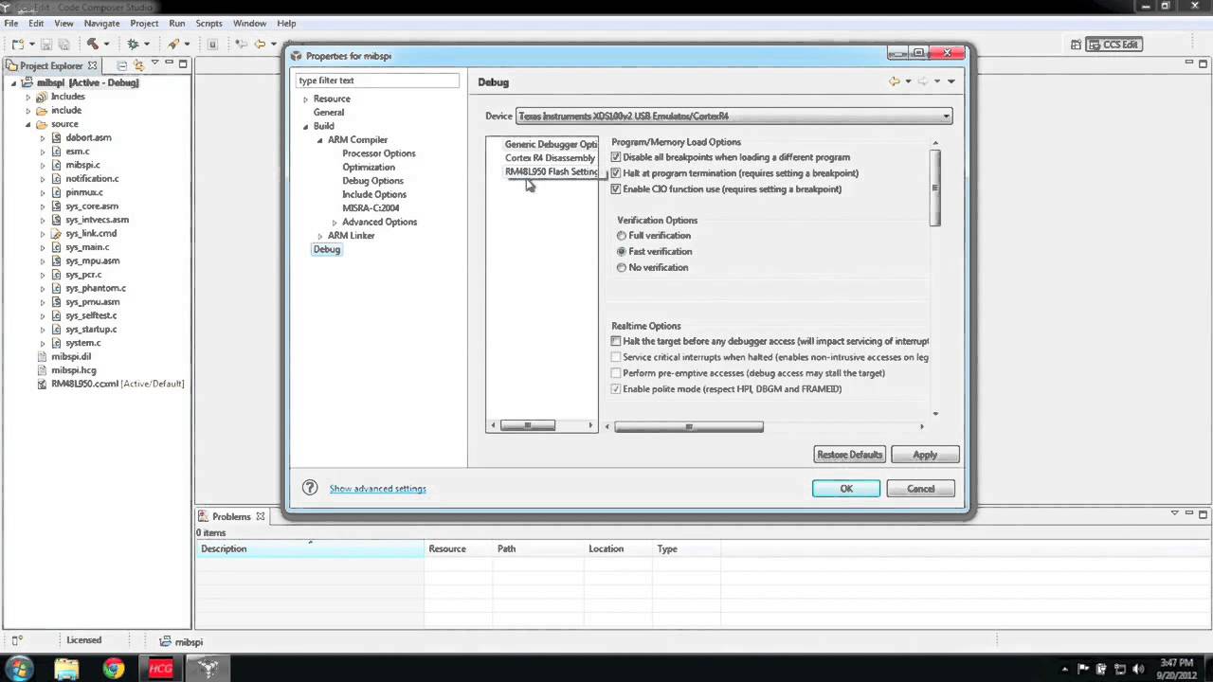
Task: Toggle Halt at program termination checkbox
Action: coord(616,173)
